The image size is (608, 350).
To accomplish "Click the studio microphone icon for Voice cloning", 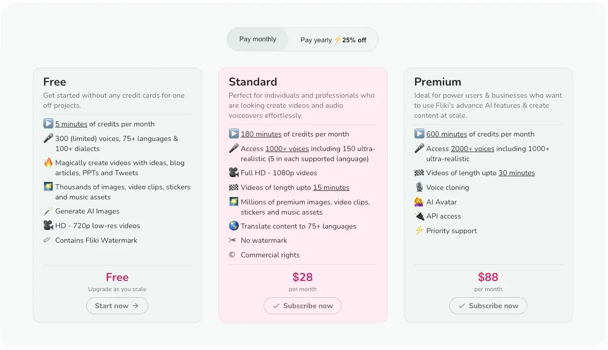I will [419, 187].
